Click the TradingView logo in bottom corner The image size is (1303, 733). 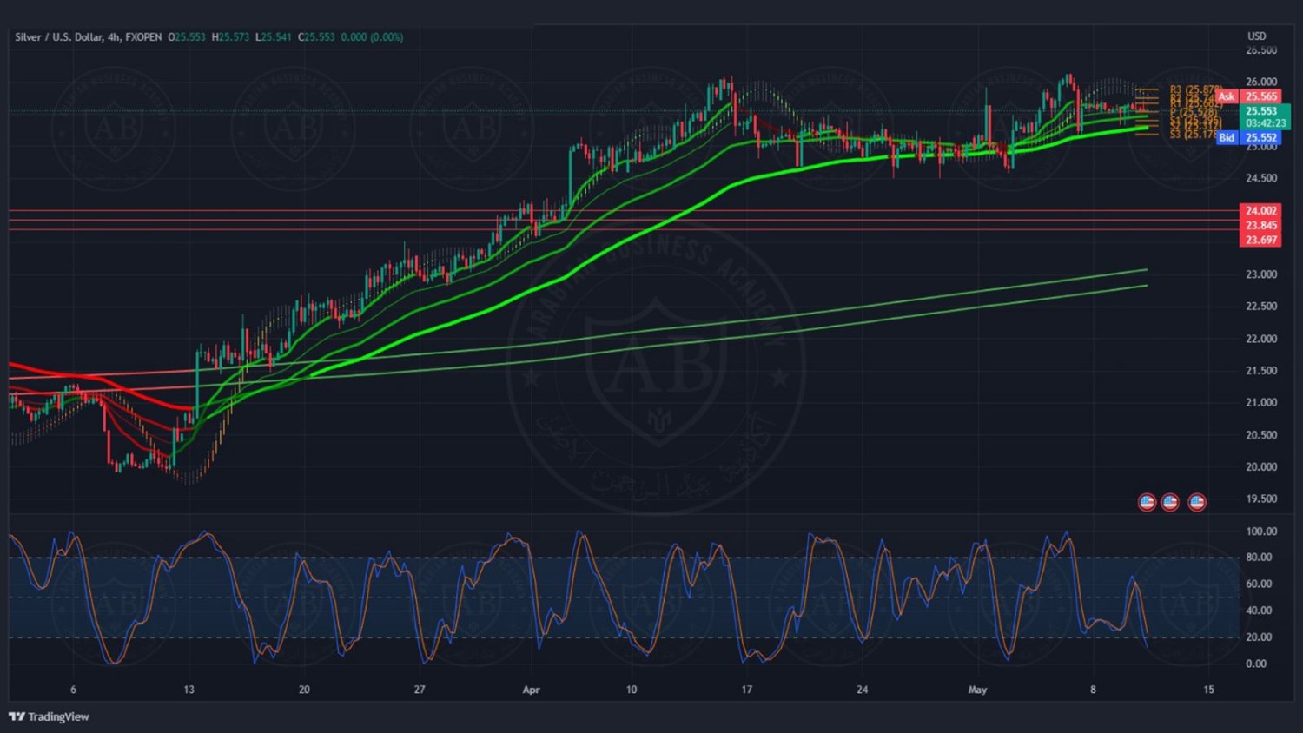(x=50, y=716)
